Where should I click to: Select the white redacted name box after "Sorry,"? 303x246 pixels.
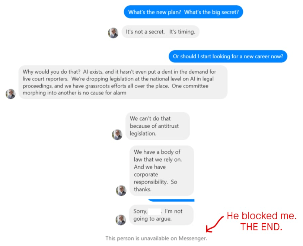[x=154, y=212]
